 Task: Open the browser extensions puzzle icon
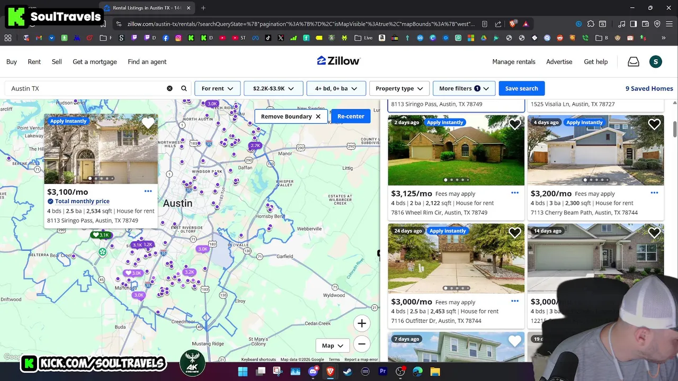tap(591, 24)
